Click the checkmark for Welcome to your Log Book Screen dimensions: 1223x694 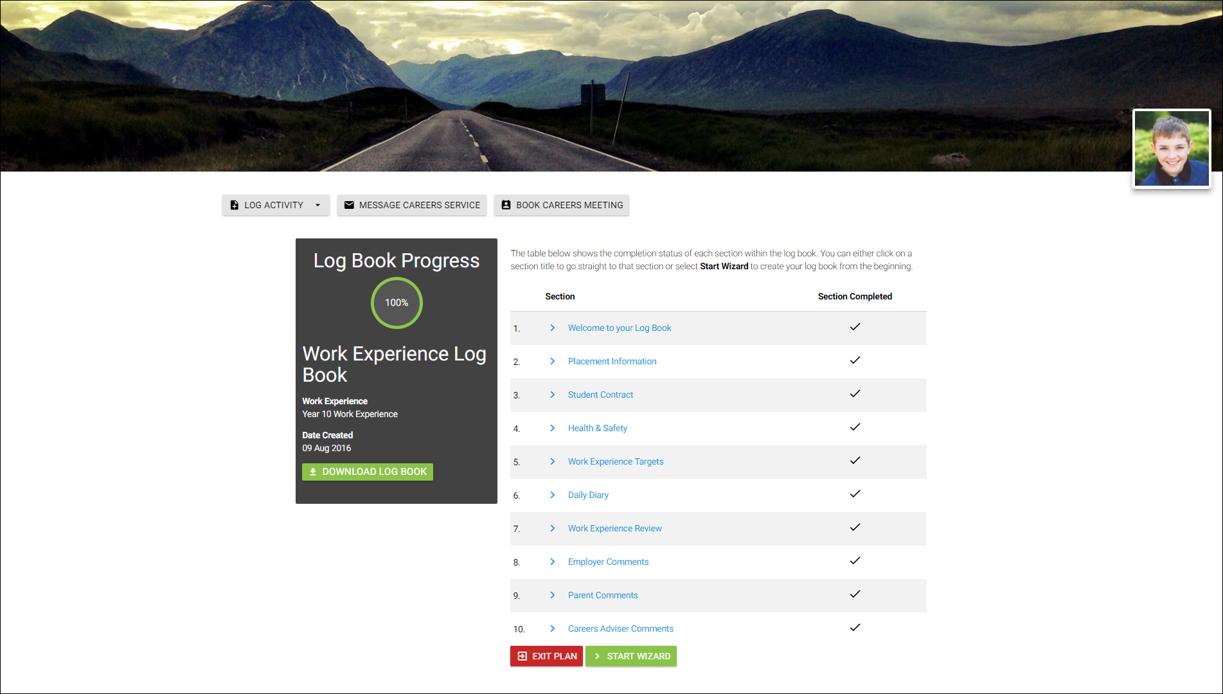click(855, 327)
